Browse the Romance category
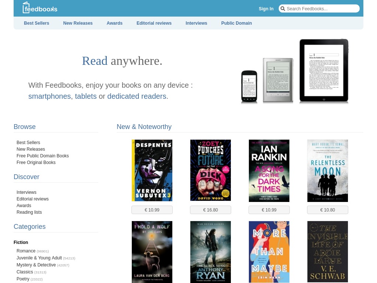The width and height of the screenshot is (377, 283). coord(26,251)
